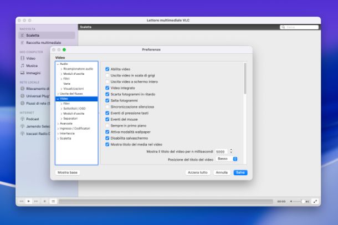338x225 pixels.
Task: Open Icecast Radio Directory in sidebar
Action: [x=35, y=134]
